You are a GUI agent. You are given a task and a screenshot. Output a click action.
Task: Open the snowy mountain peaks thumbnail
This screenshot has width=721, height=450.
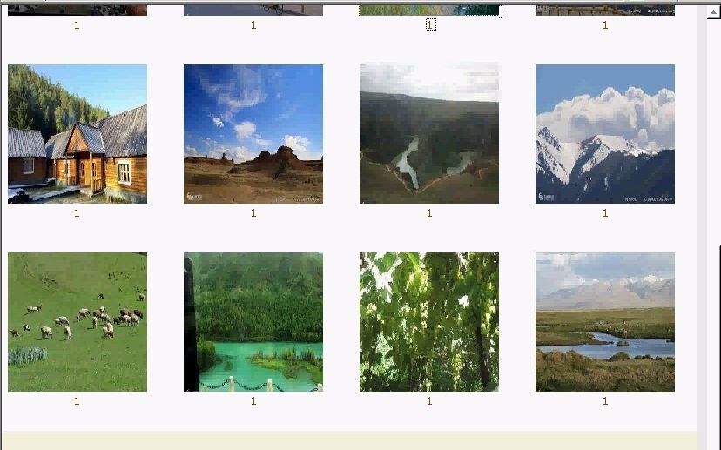605,134
